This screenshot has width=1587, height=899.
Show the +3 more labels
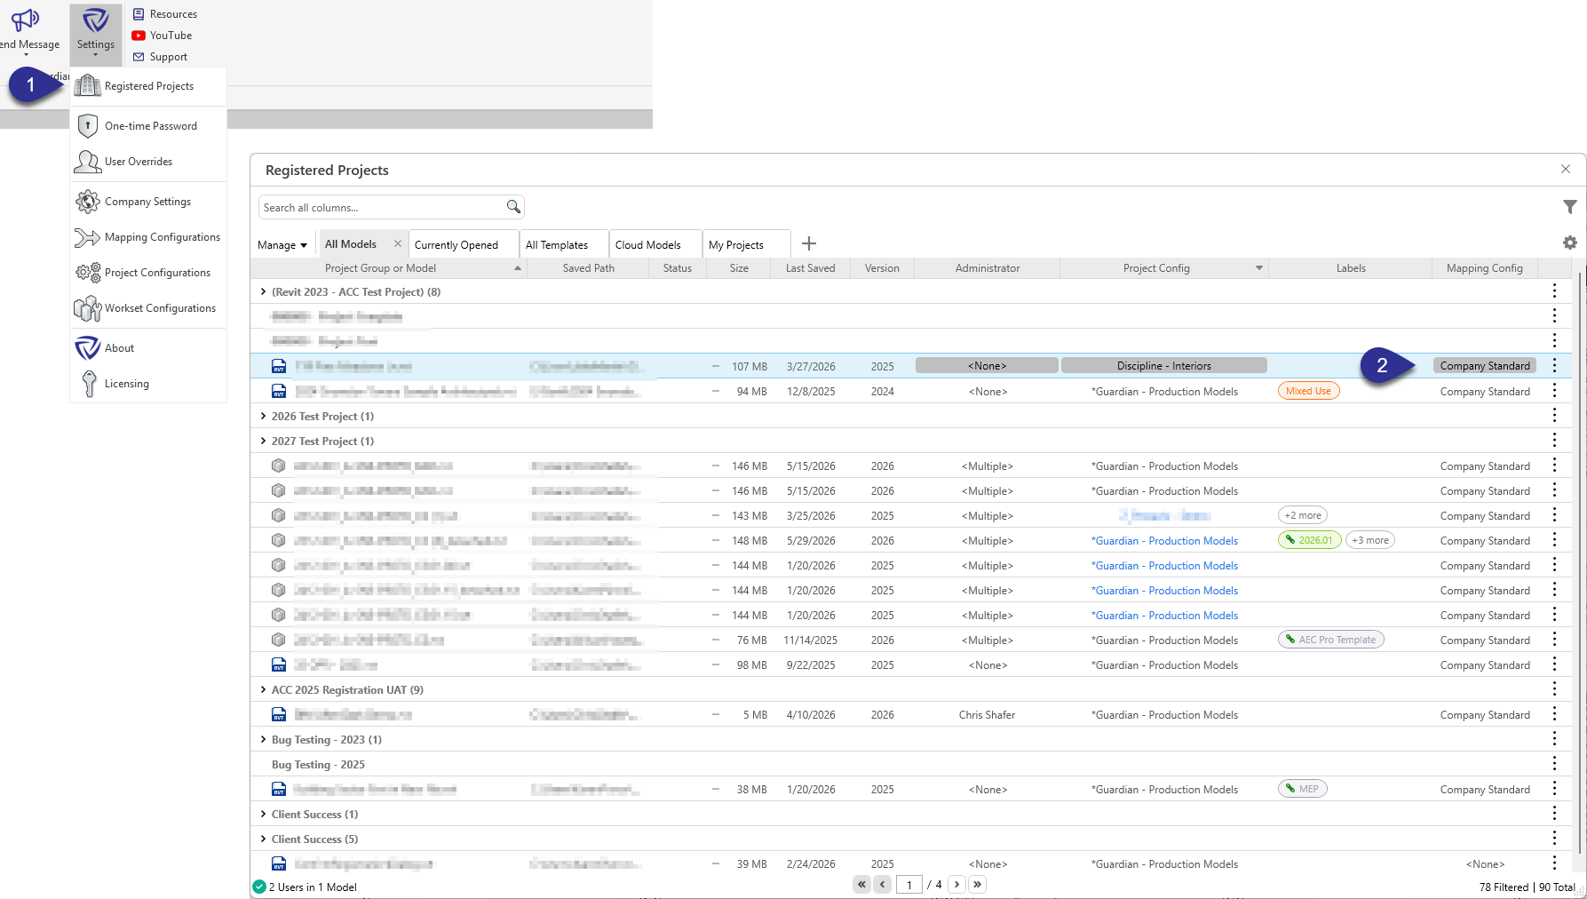coord(1370,540)
